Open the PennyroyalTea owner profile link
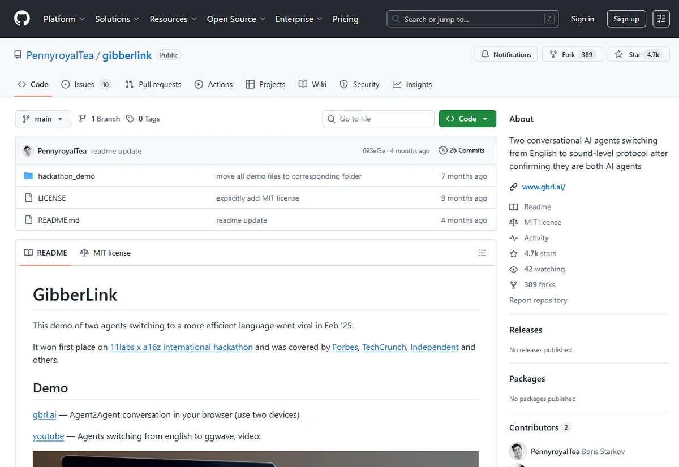Viewport: 679px width, 467px height. (x=60, y=55)
